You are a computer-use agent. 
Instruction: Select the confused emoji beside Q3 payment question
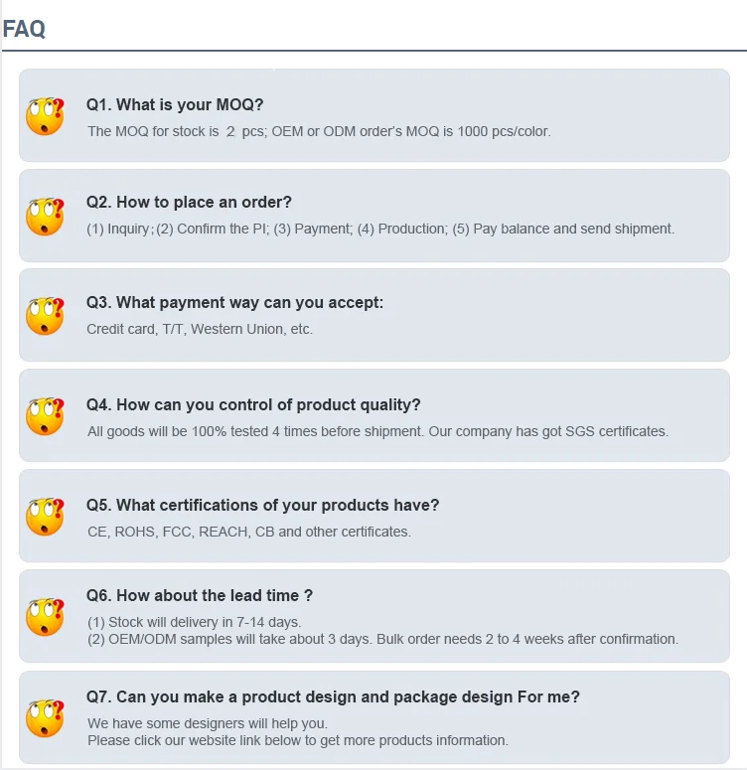(45, 315)
